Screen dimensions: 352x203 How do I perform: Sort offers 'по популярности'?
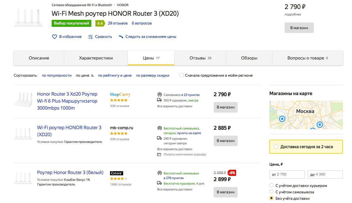coord(57,75)
